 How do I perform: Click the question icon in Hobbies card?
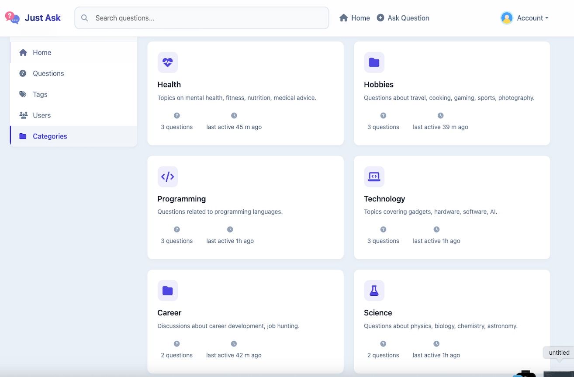[x=383, y=116]
